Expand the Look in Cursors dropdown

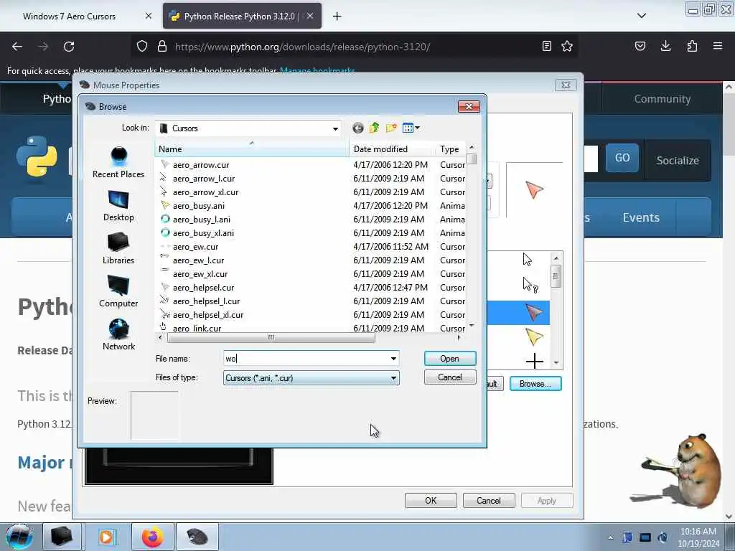(x=335, y=128)
